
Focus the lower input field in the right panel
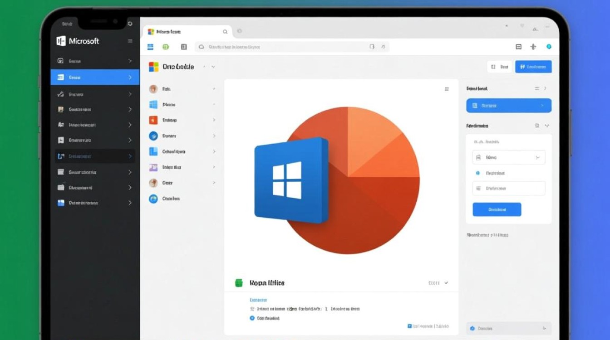(509, 188)
